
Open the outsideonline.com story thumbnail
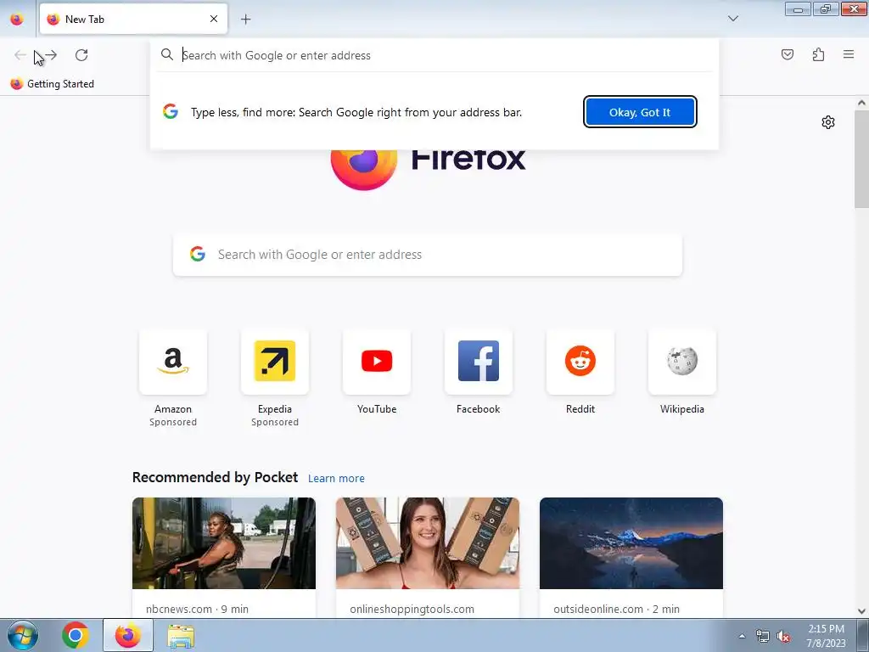[631, 543]
